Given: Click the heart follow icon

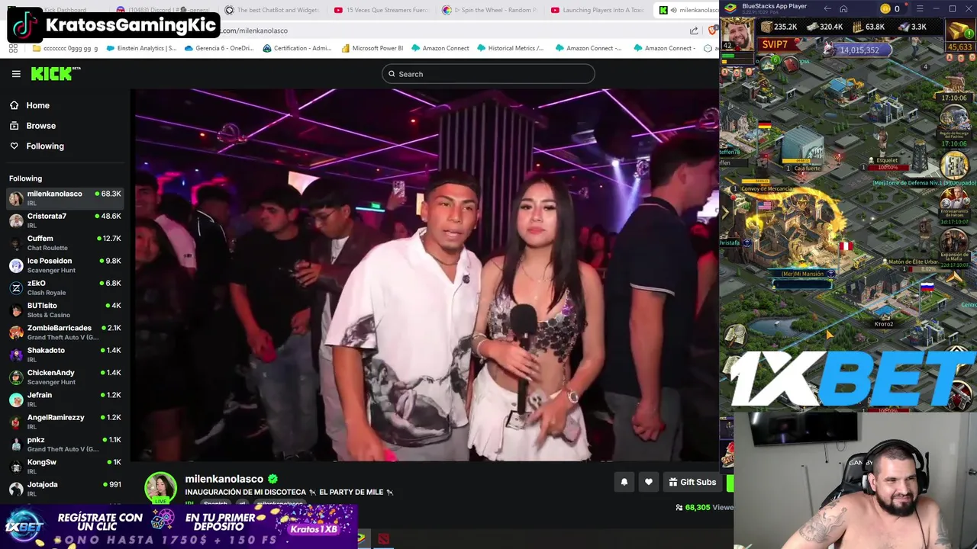Looking at the screenshot, I should tap(649, 482).
